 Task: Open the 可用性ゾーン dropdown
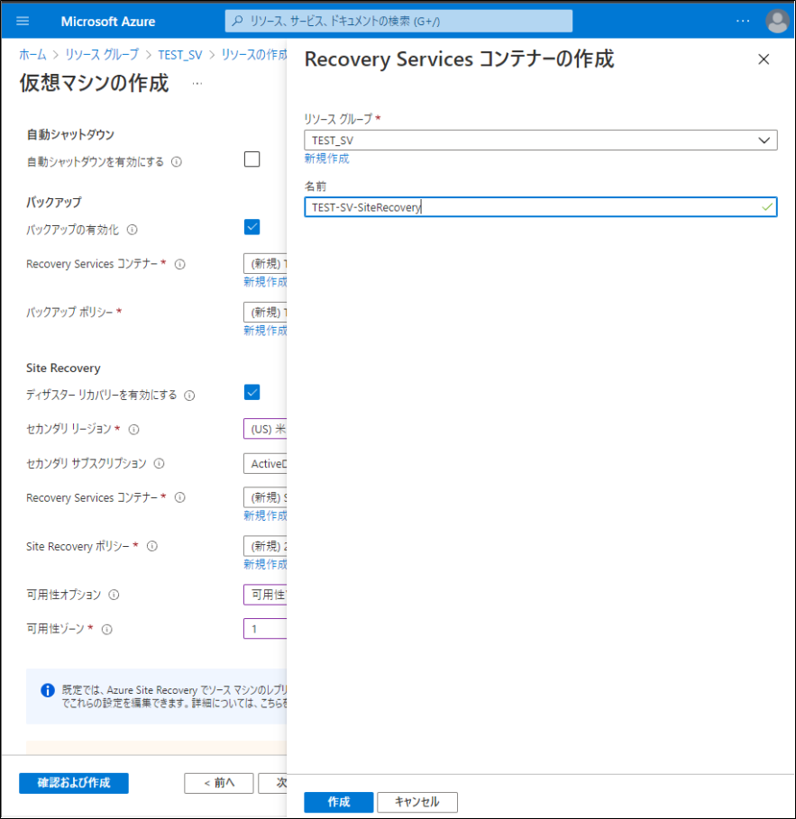[265, 629]
